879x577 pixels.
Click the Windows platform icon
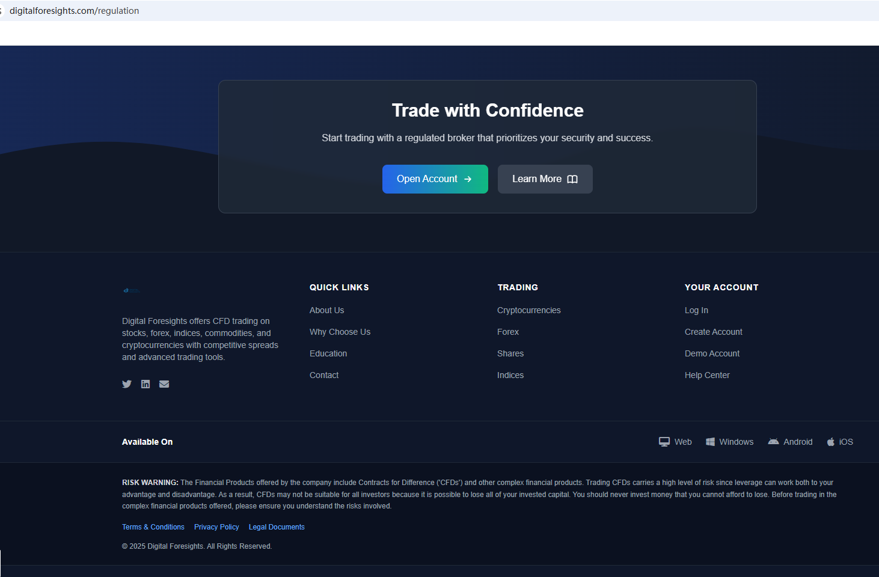pyautogui.click(x=710, y=442)
